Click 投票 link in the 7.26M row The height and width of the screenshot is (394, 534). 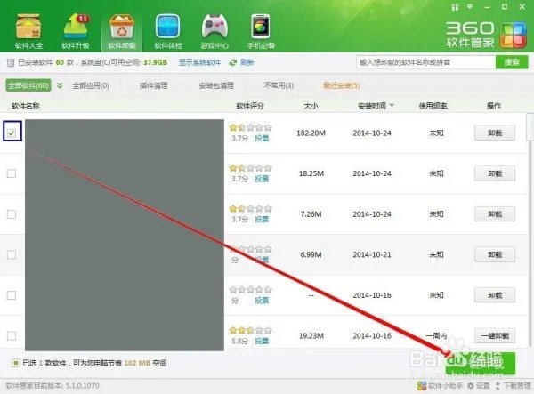click(x=262, y=220)
